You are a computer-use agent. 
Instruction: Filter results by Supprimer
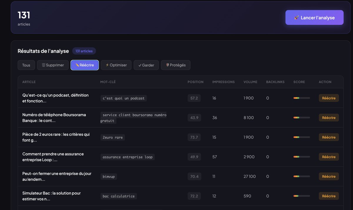(53, 65)
